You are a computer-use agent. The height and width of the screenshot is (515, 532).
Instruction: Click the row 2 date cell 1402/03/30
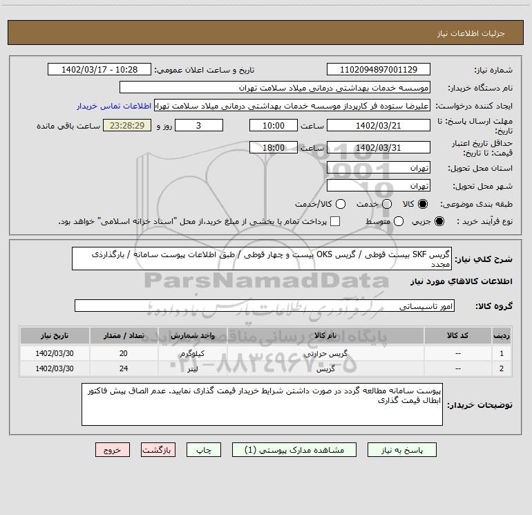[x=55, y=368]
